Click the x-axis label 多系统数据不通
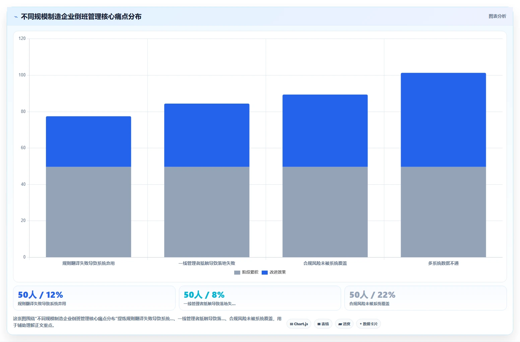This screenshot has height=342, width=520. pos(443,263)
